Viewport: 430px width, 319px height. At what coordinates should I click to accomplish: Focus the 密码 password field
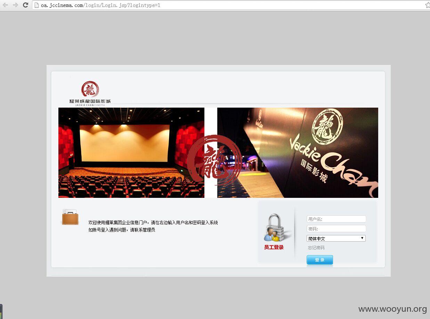tap(336, 229)
